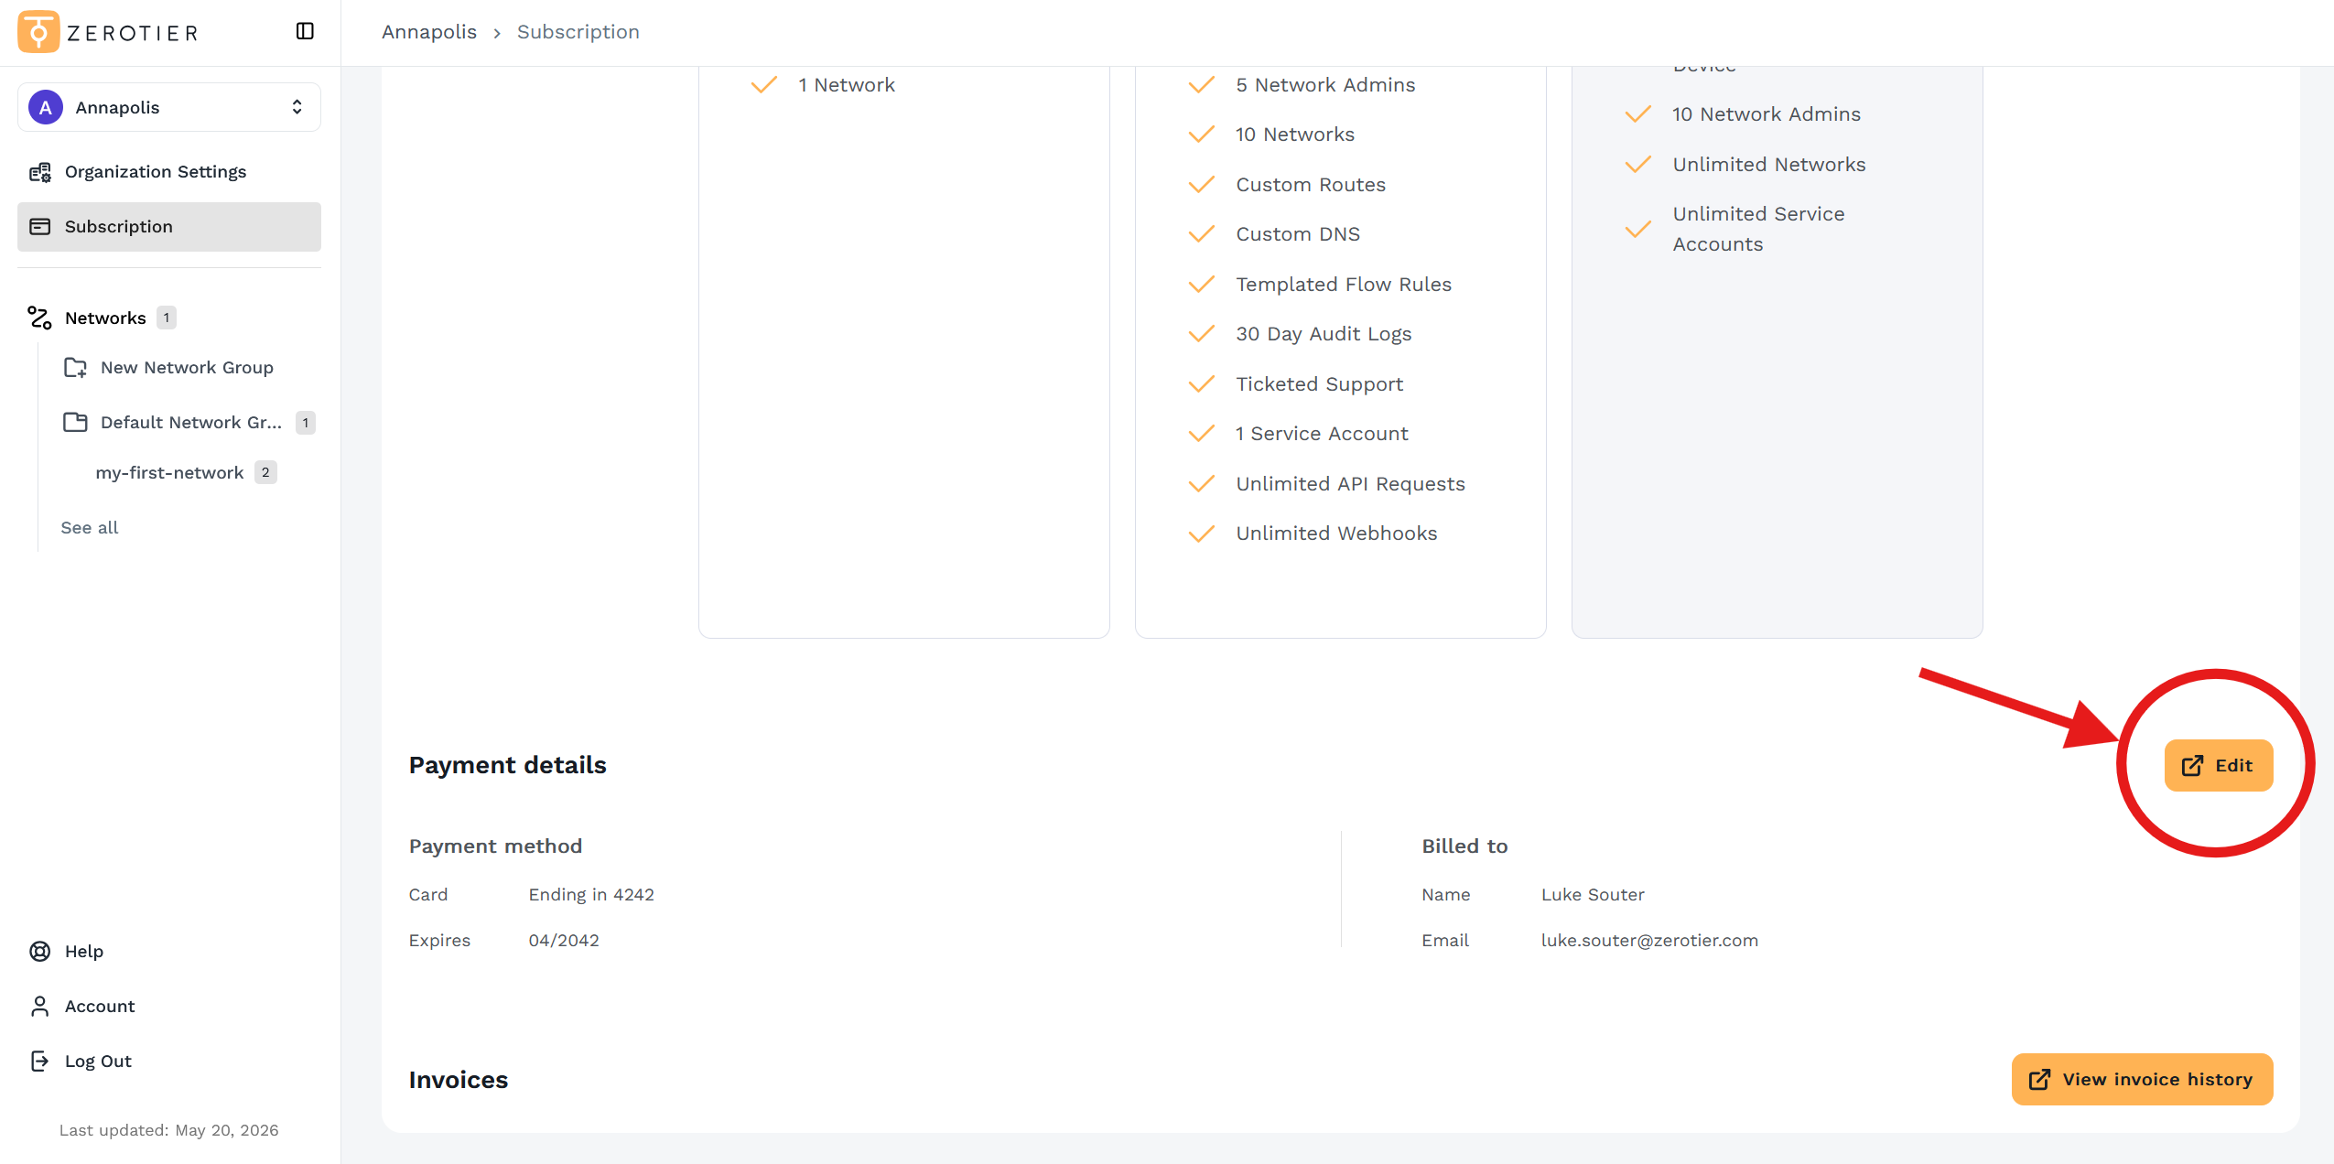This screenshot has height=1164, width=2334.
Task: Click the Default Network Group folder icon
Action: (76, 423)
